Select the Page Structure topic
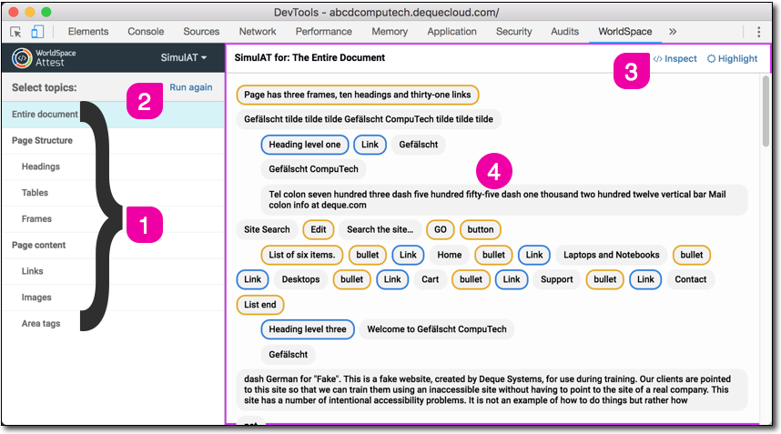781x434 pixels. (114, 141)
